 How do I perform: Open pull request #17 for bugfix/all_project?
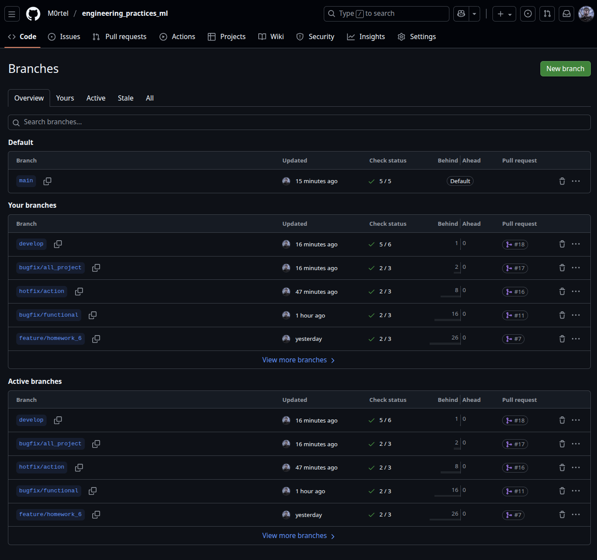(515, 268)
